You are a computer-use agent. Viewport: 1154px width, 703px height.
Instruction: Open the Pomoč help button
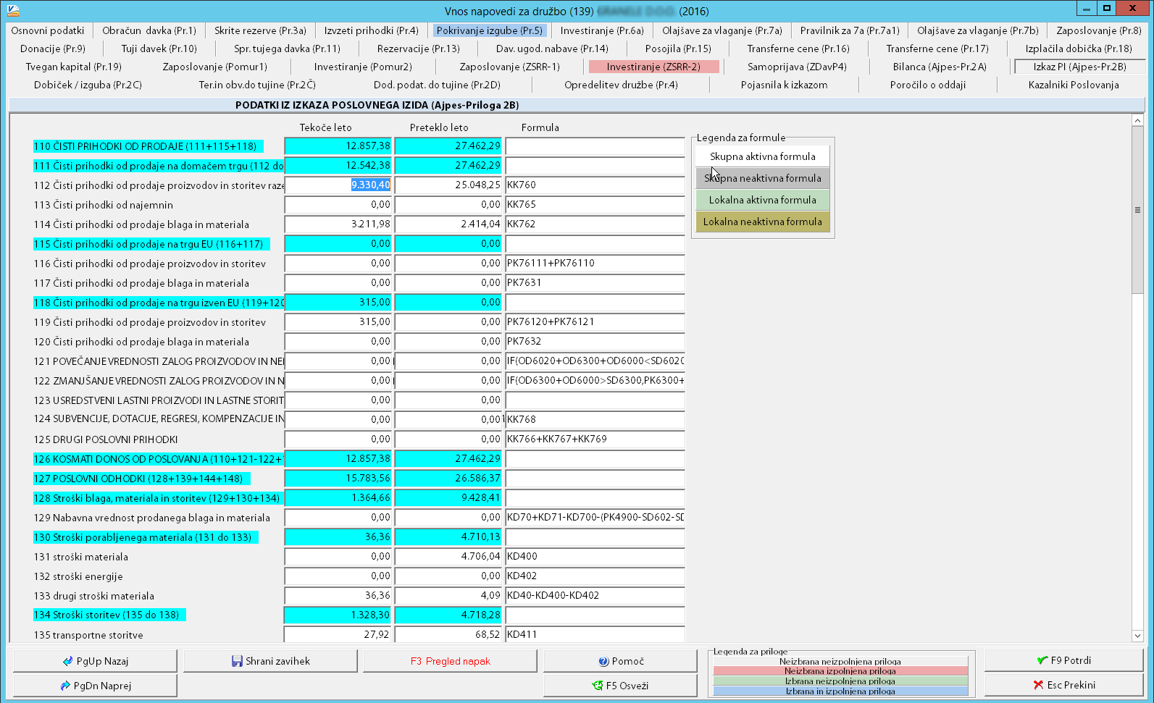[x=620, y=661]
